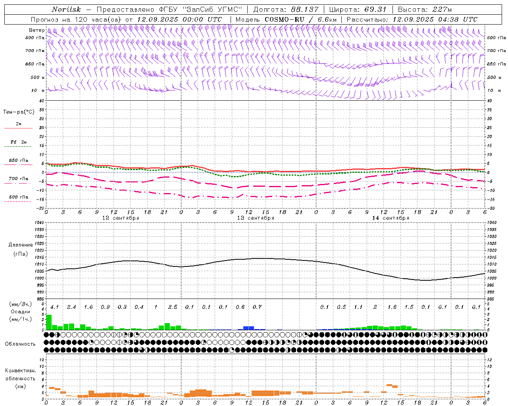Click the 500 гПа dash-dot legend entry
The width and height of the screenshot is (508, 406).
[x=18, y=199]
